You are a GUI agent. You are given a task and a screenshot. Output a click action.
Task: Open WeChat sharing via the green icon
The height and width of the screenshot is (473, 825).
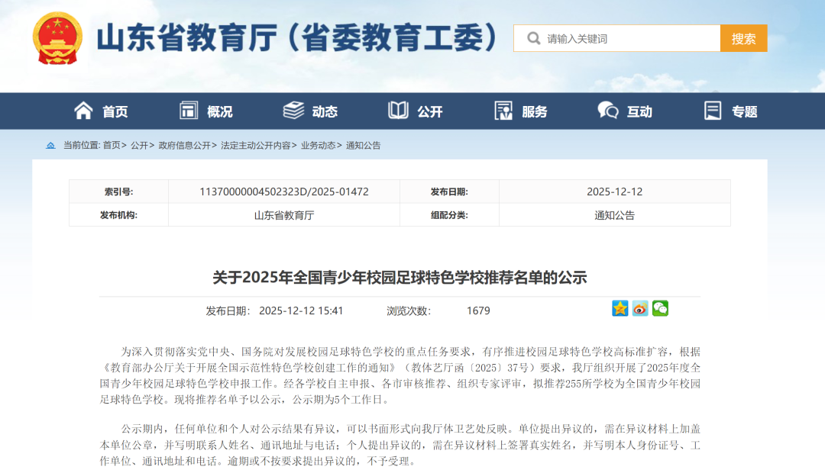[x=660, y=308]
